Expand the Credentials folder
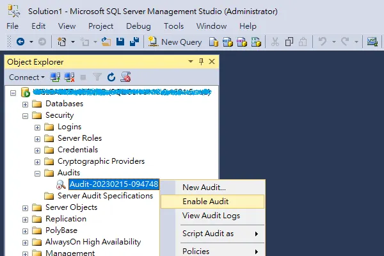 pyautogui.click(x=37, y=150)
